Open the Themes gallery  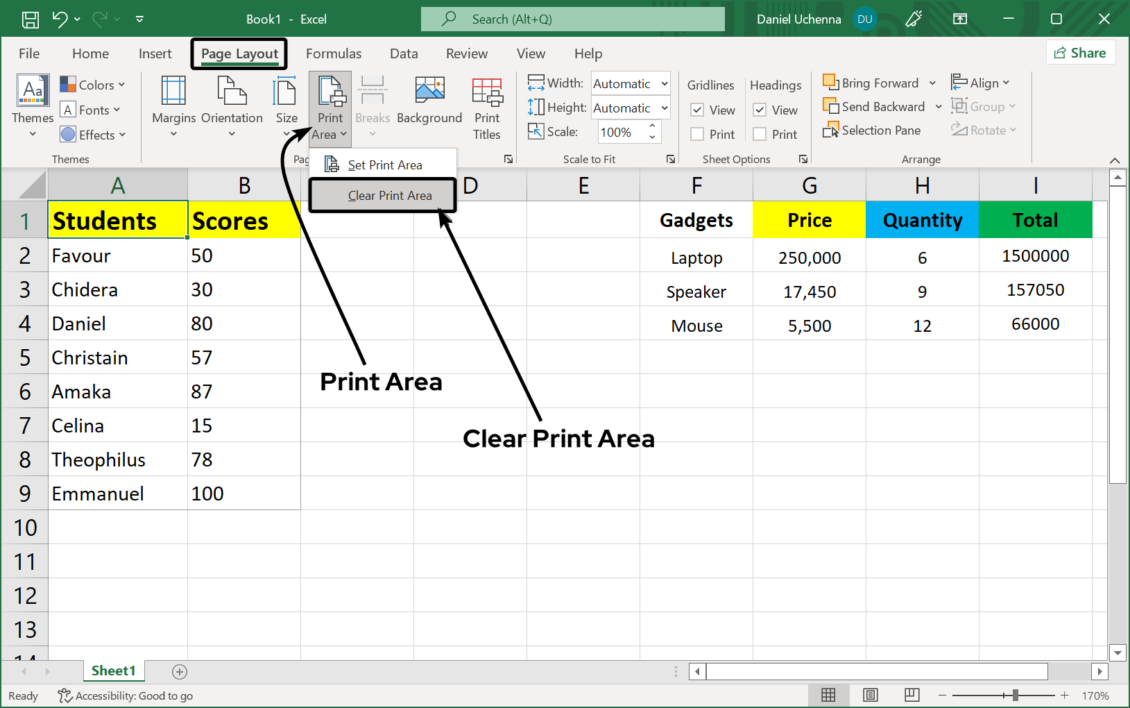click(31, 104)
